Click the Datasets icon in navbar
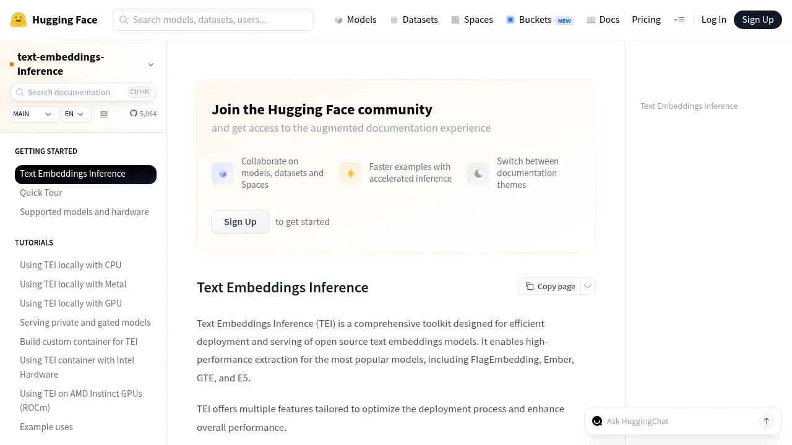 [x=394, y=20]
